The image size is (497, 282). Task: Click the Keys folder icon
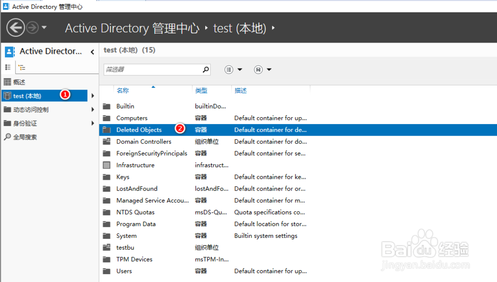click(x=106, y=177)
